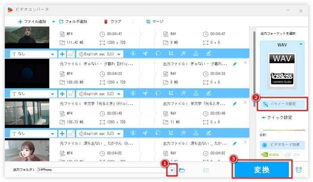Screen dimensions: 313x182
Task: Open file info icon in the first toolbar row
Action: [133, 54]
